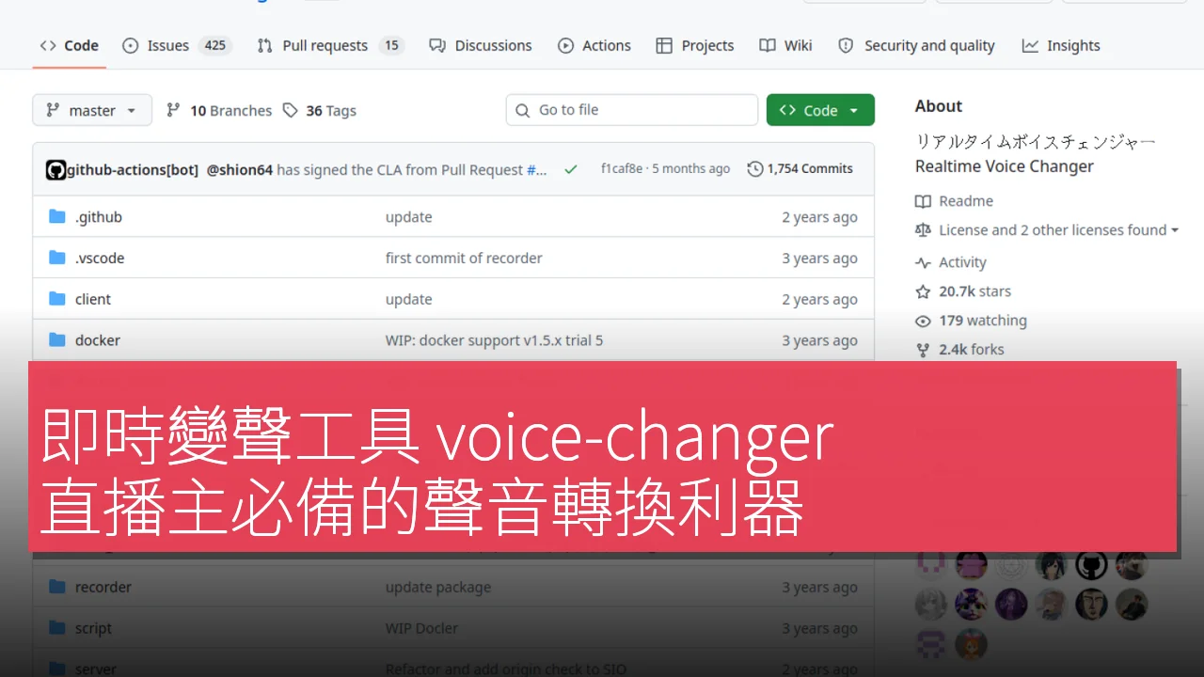Open commit hash f1caf8e
Screen dimensions: 1204x677
[622, 169]
